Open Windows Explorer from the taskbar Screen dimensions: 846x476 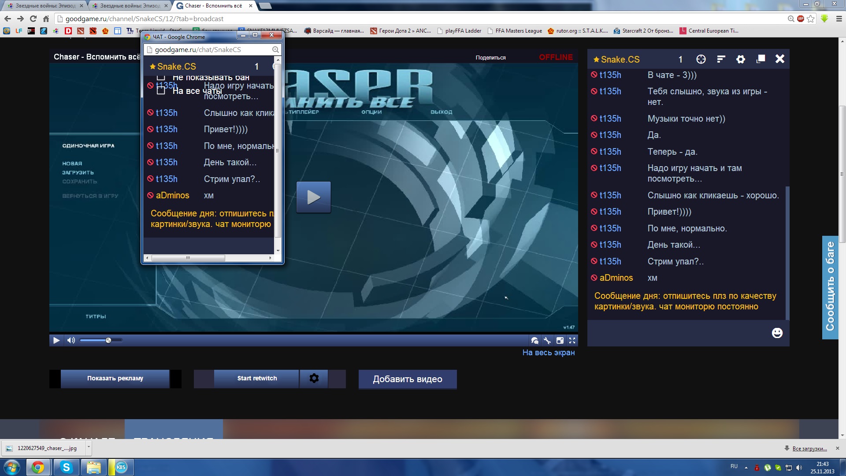pos(93,467)
